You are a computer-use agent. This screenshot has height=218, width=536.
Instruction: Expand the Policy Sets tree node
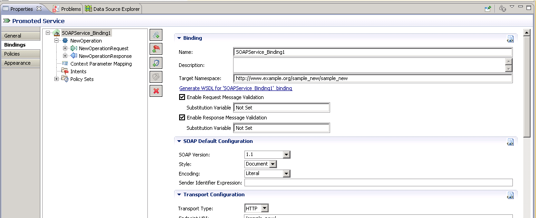click(x=57, y=79)
